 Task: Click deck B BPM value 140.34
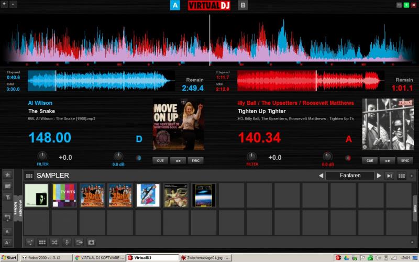[x=259, y=138]
